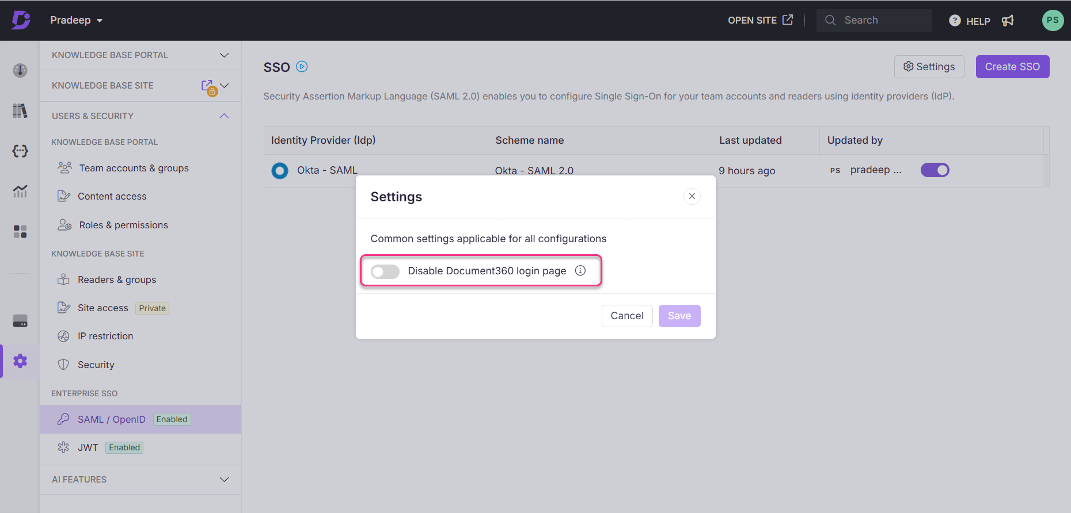1071x513 pixels.
Task: Click the info icon beside login page option
Action: (x=580, y=271)
